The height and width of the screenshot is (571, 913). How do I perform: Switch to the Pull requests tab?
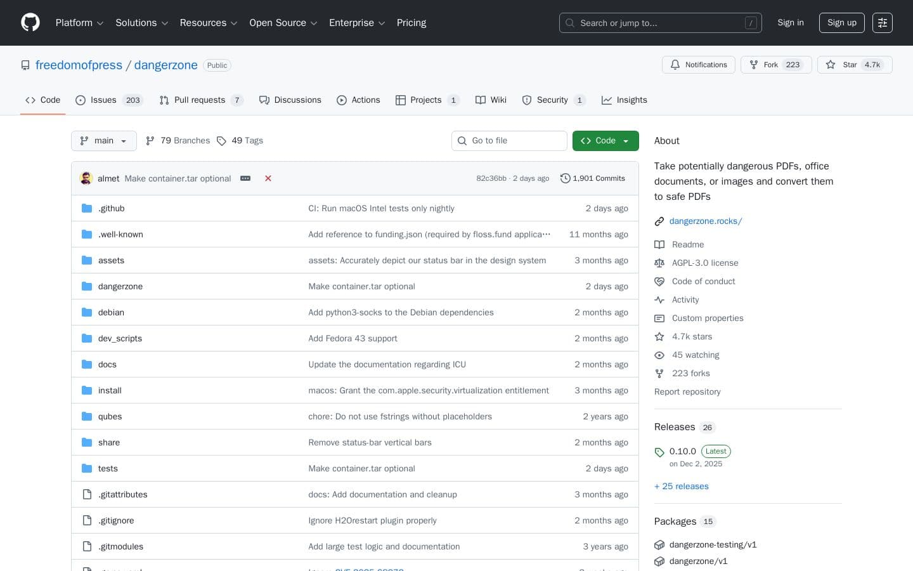[201, 100]
